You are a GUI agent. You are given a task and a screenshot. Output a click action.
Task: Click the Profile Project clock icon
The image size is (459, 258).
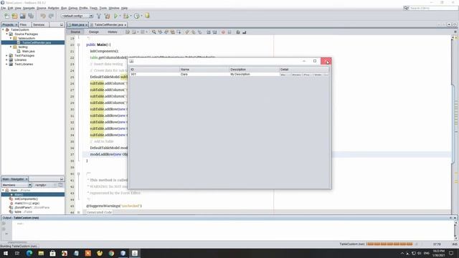[137, 16]
